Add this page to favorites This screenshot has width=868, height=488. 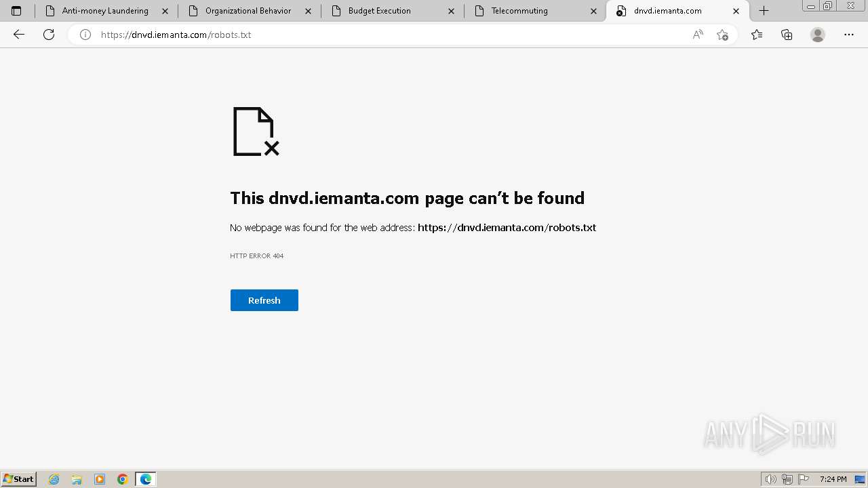coord(722,35)
